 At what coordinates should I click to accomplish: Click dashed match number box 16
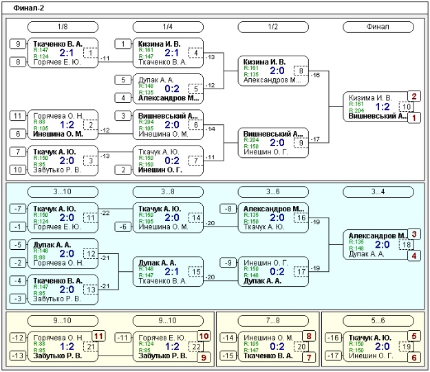click(x=301, y=218)
